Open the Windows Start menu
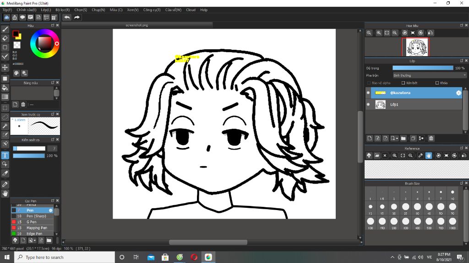This screenshot has width=469, height=263. pyautogui.click(x=7, y=257)
